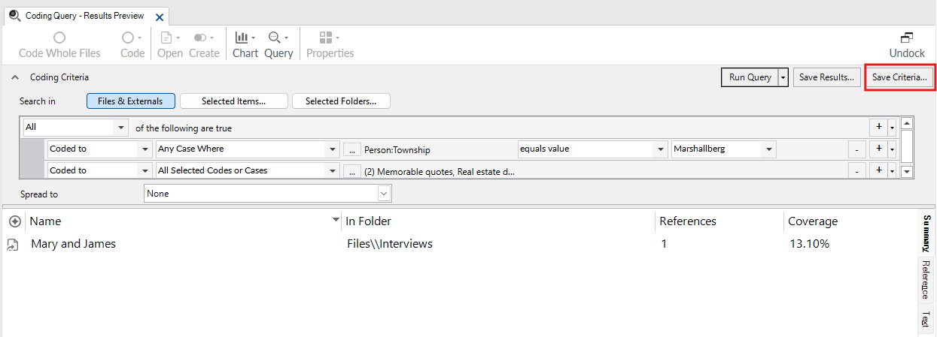
Task: Click the Code circle icon
Action: [128, 38]
